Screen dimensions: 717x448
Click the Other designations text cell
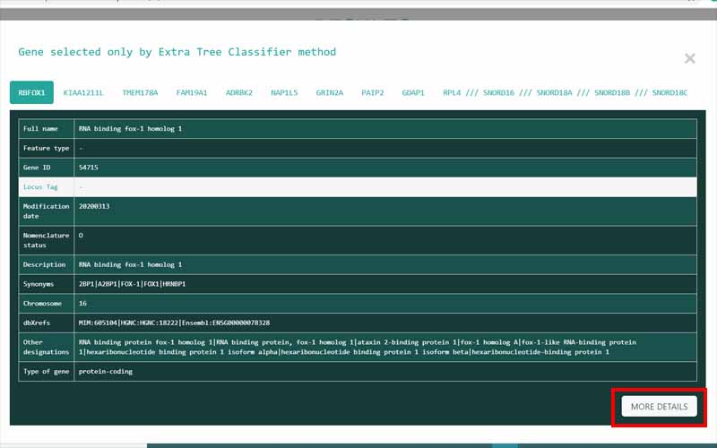[358, 347]
